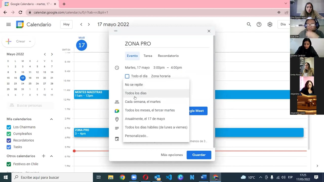Click the browser address bar
This screenshot has width=324, height=182.
[x=152, y=12]
